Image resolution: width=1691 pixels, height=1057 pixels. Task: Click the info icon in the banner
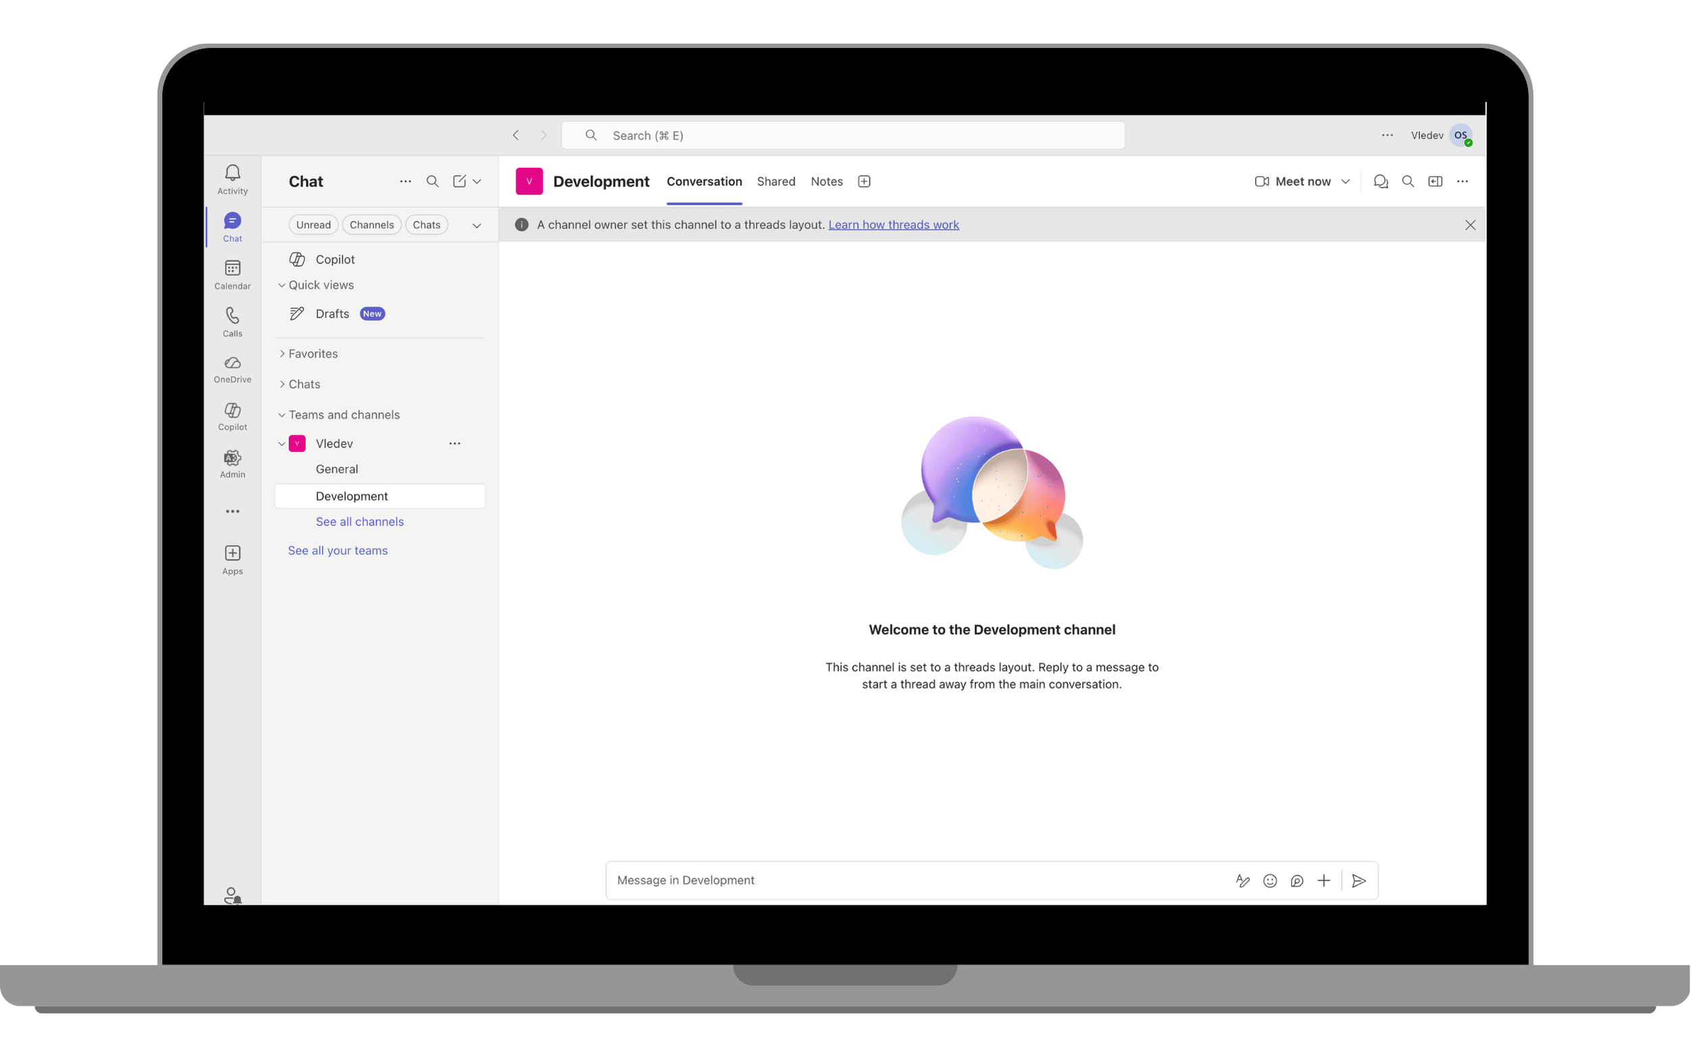point(522,225)
